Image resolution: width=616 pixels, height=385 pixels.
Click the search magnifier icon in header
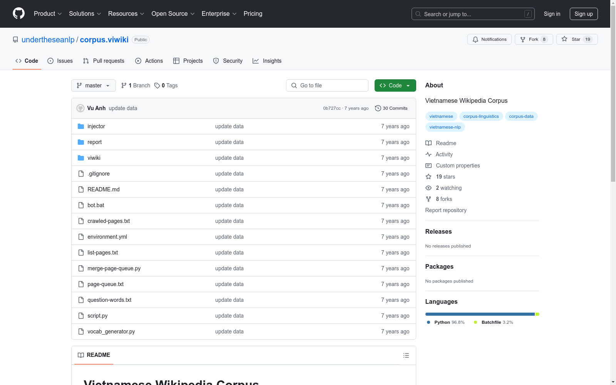418,14
